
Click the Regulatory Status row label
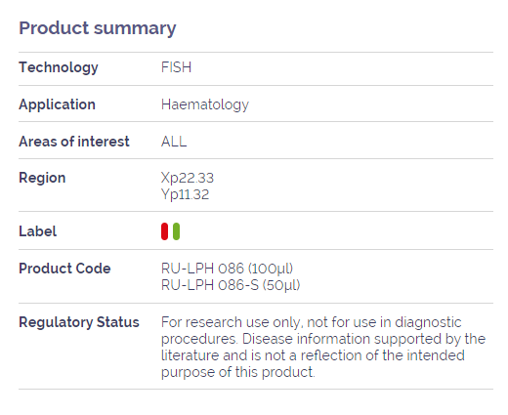pos(79,322)
